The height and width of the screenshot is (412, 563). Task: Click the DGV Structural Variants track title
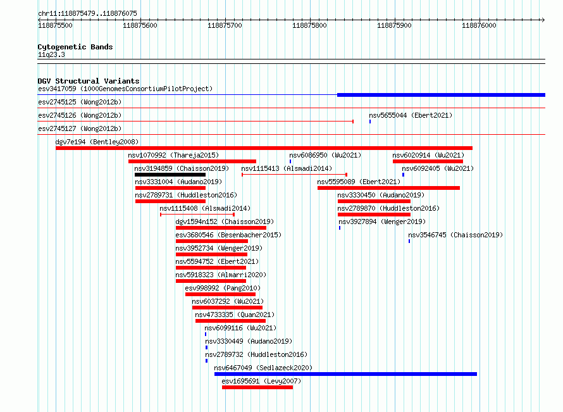click(x=89, y=81)
